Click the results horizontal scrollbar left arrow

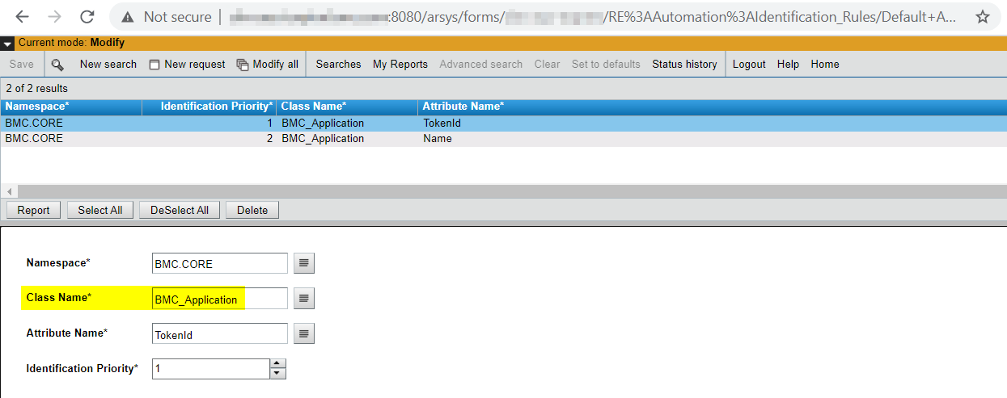tap(8, 192)
